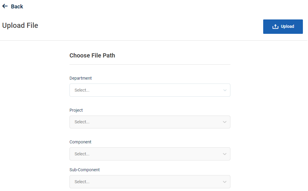The height and width of the screenshot is (191, 308).
Task: Click the Department field label
Action: click(81, 78)
